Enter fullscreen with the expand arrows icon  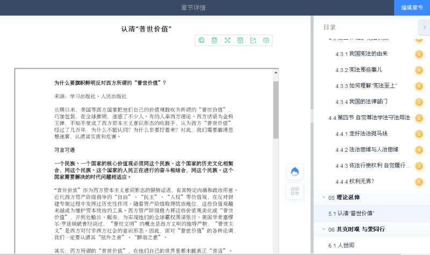(x=227, y=40)
